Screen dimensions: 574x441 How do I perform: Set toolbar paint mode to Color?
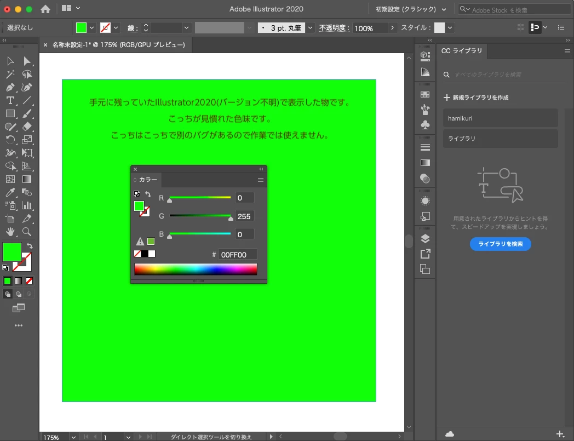click(7, 281)
